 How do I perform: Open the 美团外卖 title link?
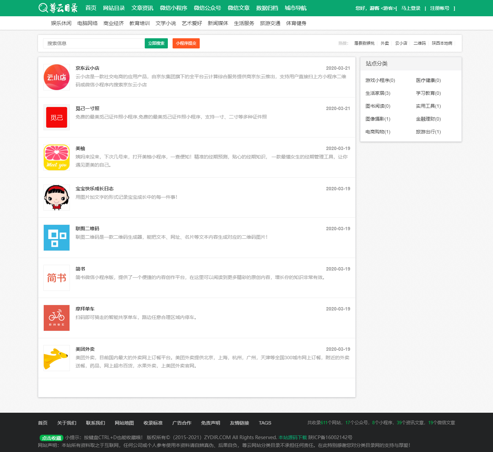[85, 349]
